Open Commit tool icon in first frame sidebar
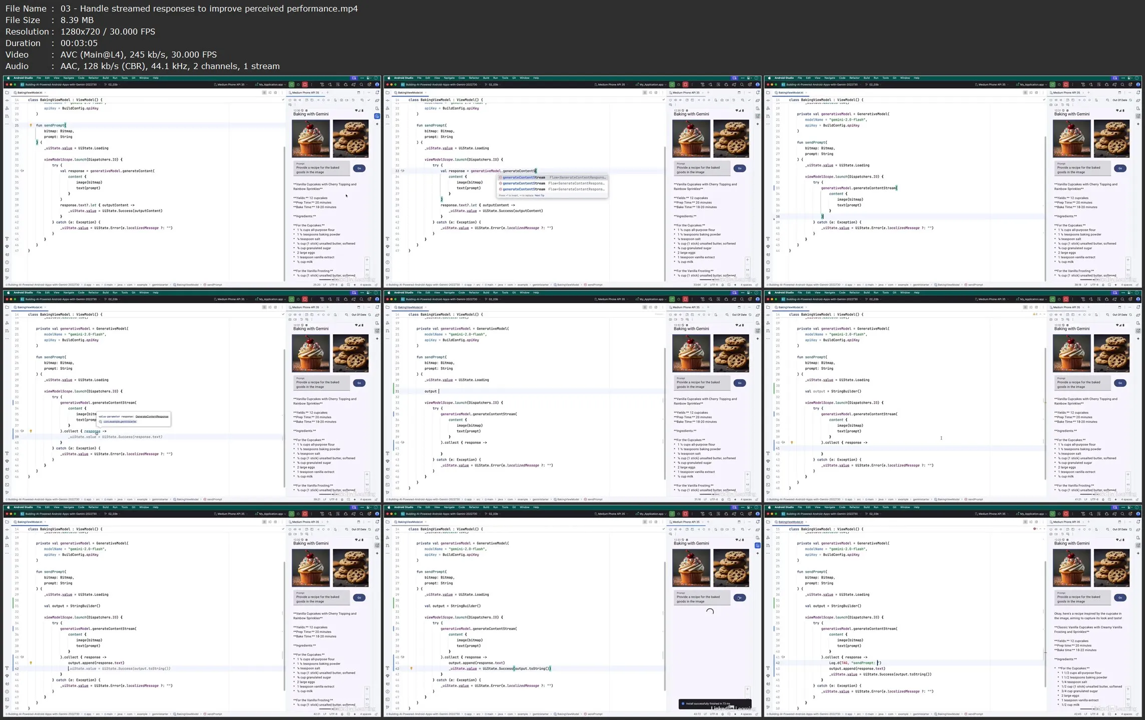The image size is (1145, 720). [x=7, y=100]
